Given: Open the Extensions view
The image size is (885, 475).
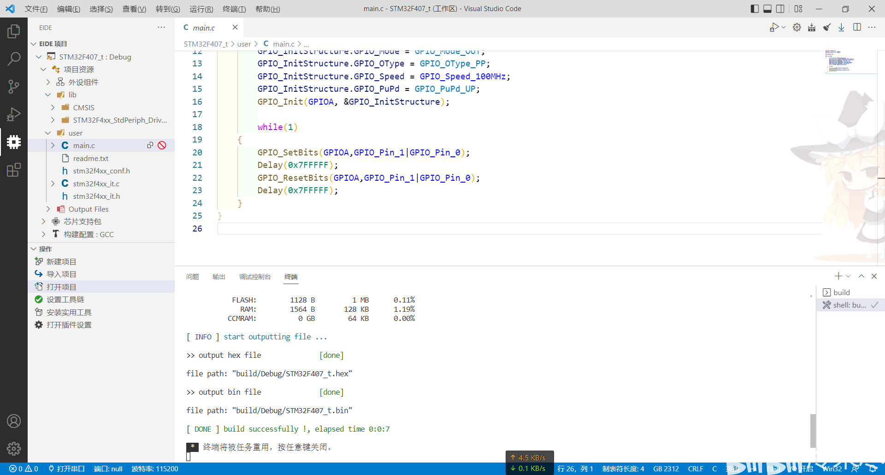Looking at the screenshot, I should (x=14, y=170).
